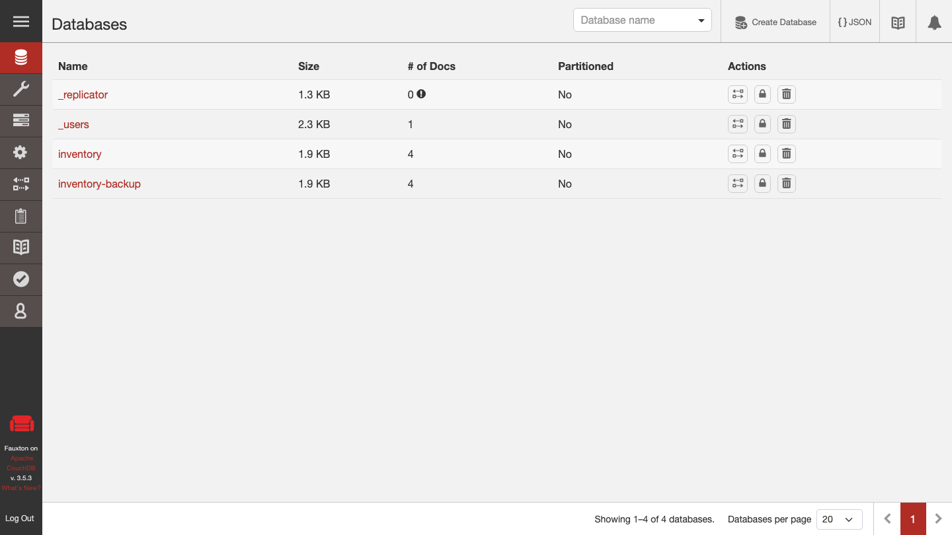This screenshot has height=535, width=952.
Task: Open the Database name dropdown arrow
Action: [701, 20]
